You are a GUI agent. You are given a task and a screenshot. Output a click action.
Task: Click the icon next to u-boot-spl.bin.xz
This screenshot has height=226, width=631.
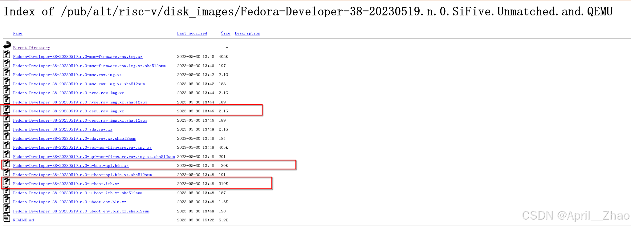[x=7, y=163]
